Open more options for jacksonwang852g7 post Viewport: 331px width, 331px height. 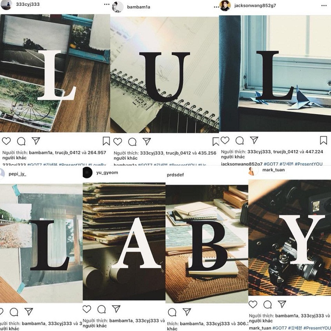pyautogui.click(x=324, y=5)
